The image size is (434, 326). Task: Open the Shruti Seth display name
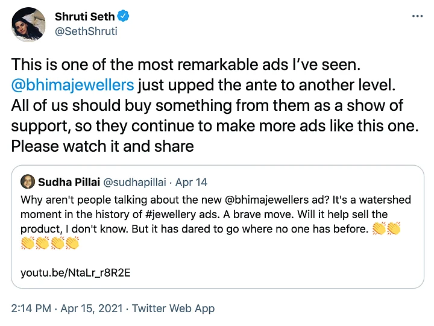coord(84,16)
